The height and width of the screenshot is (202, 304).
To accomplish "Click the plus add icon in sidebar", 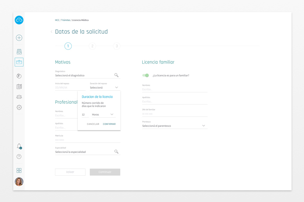I will (x=19, y=38).
